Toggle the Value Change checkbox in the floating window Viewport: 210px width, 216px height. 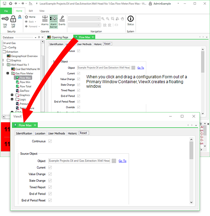(50, 174)
